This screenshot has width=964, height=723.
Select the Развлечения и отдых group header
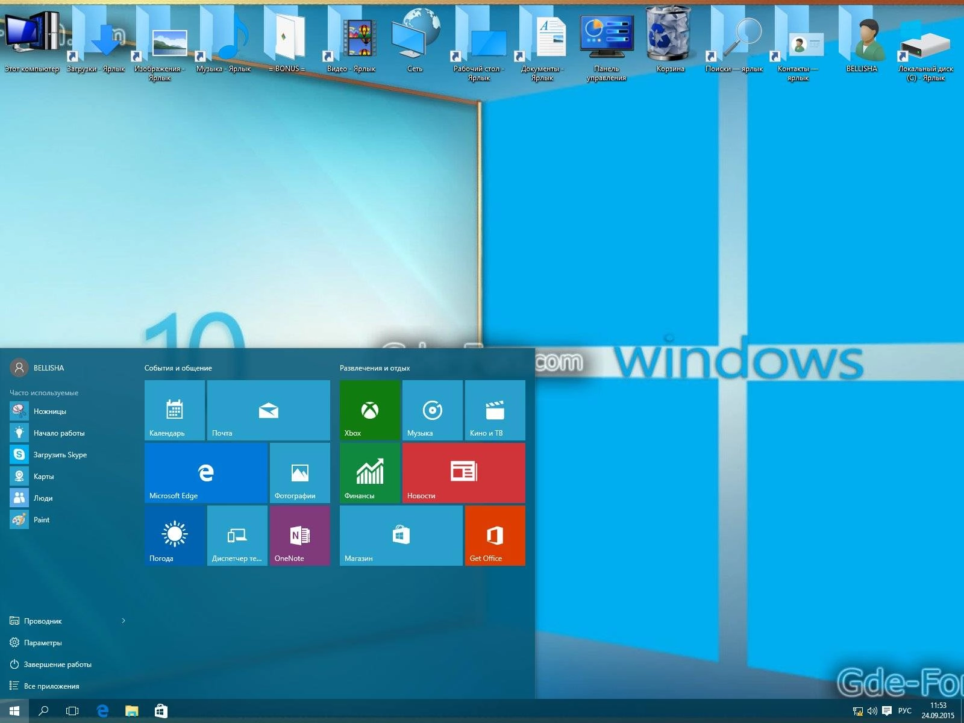[375, 368]
